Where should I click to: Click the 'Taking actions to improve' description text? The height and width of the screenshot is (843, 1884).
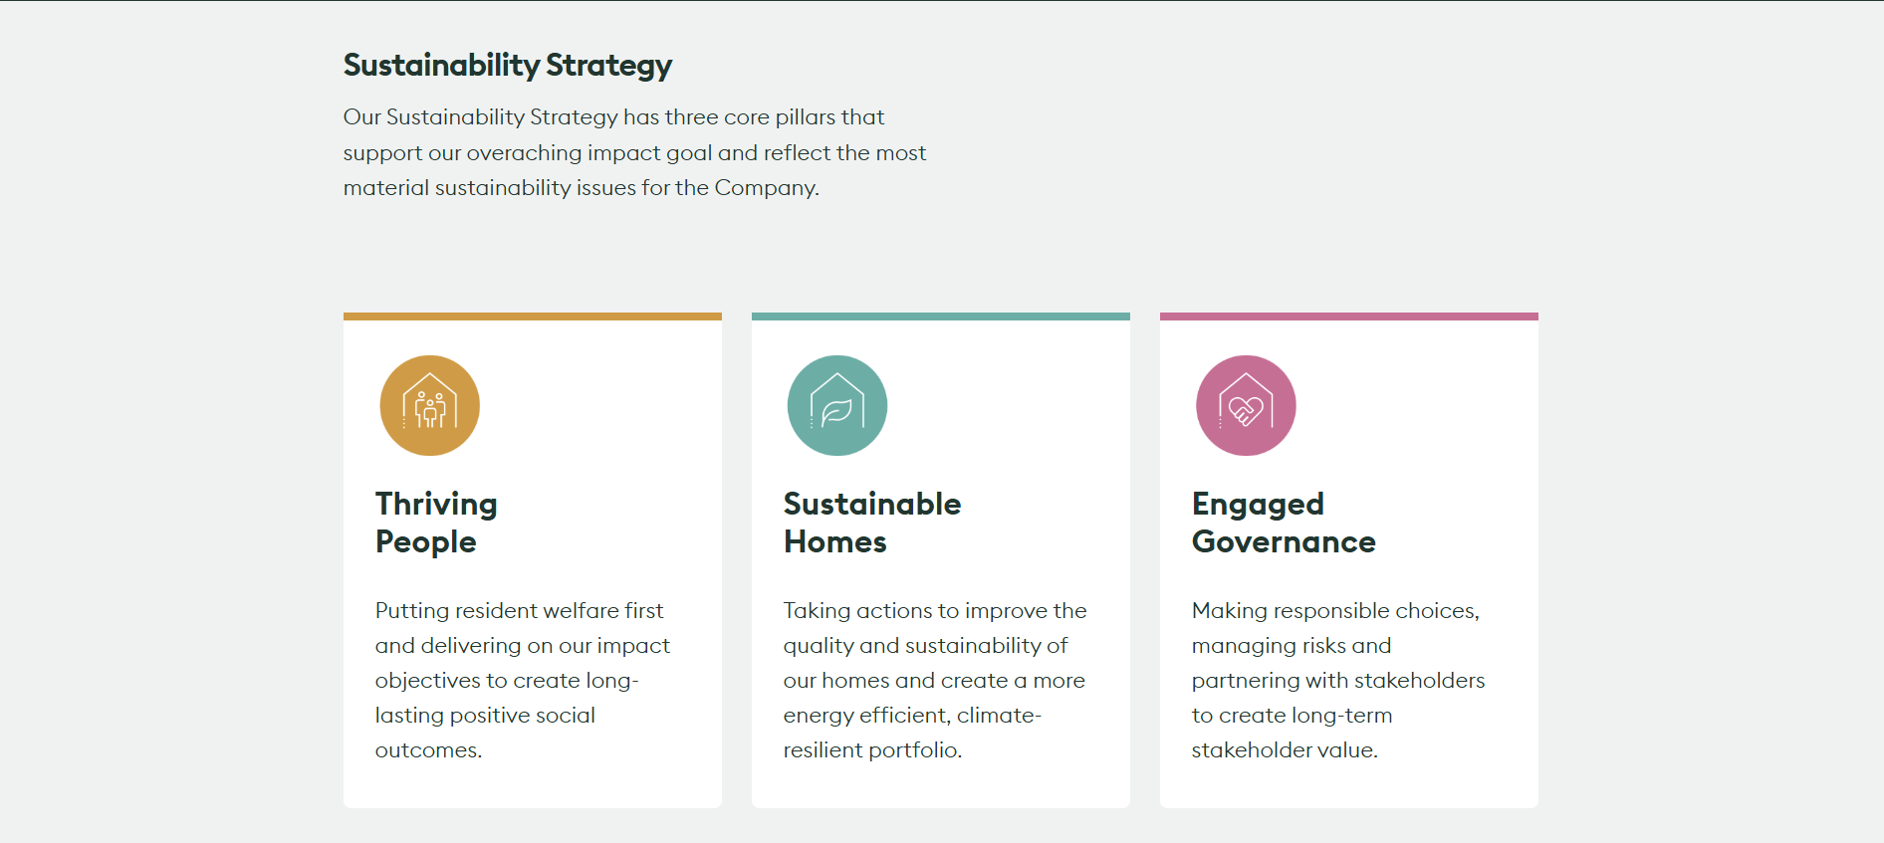[935, 680]
